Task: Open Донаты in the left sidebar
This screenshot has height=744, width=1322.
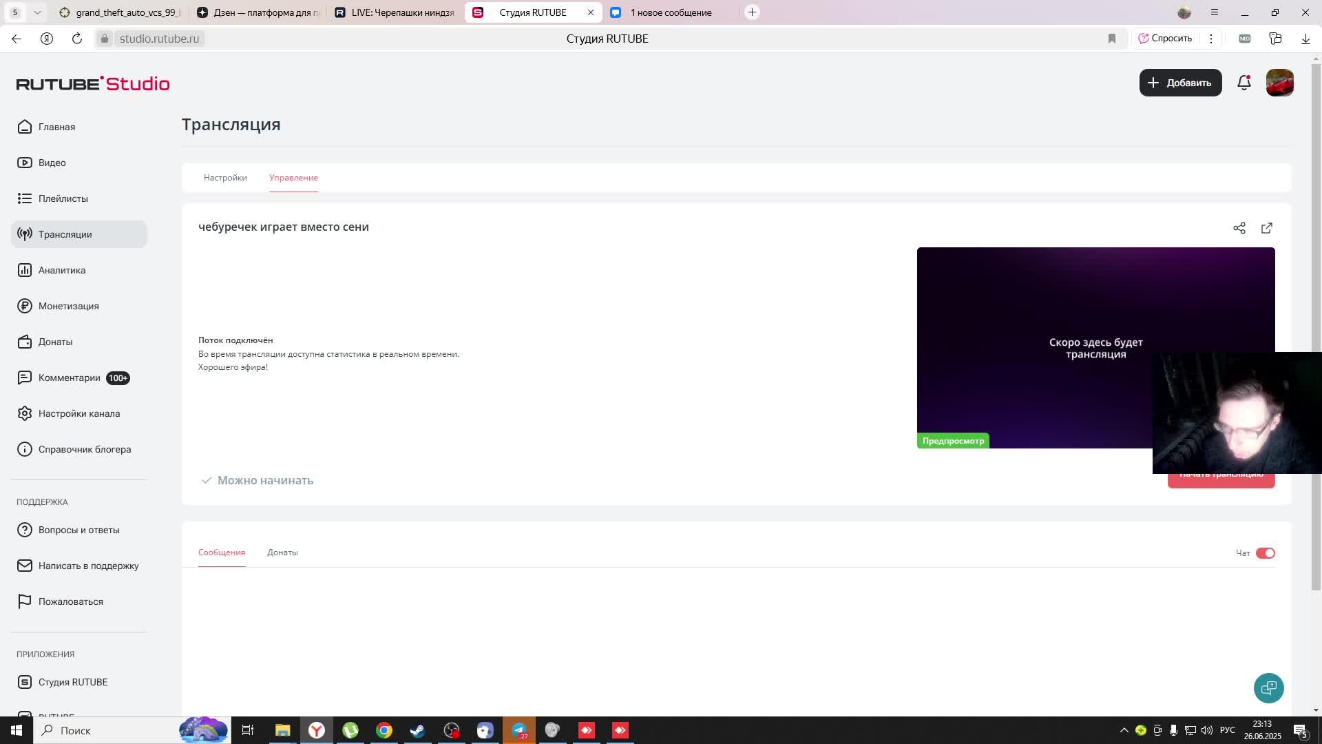Action: (x=55, y=342)
